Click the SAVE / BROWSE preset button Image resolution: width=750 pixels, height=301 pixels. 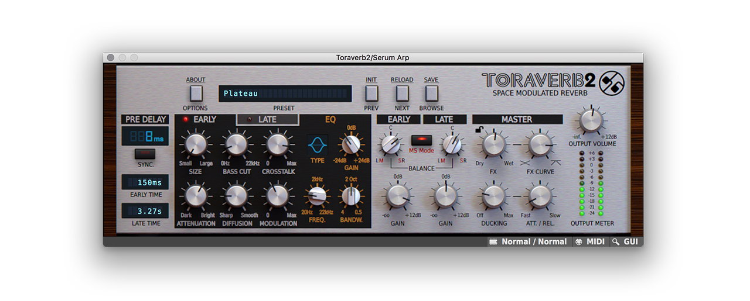click(432, 94)
